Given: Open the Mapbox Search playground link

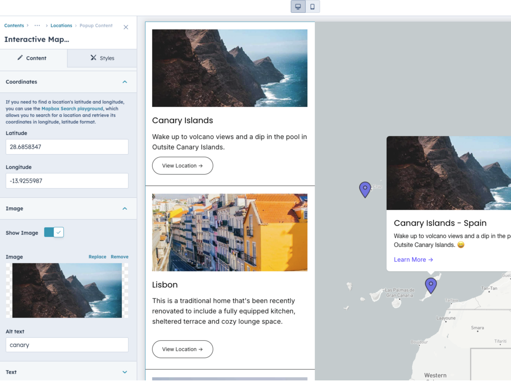Looking at the screenshot, I should pyautogui.click(x=72, y=109).
